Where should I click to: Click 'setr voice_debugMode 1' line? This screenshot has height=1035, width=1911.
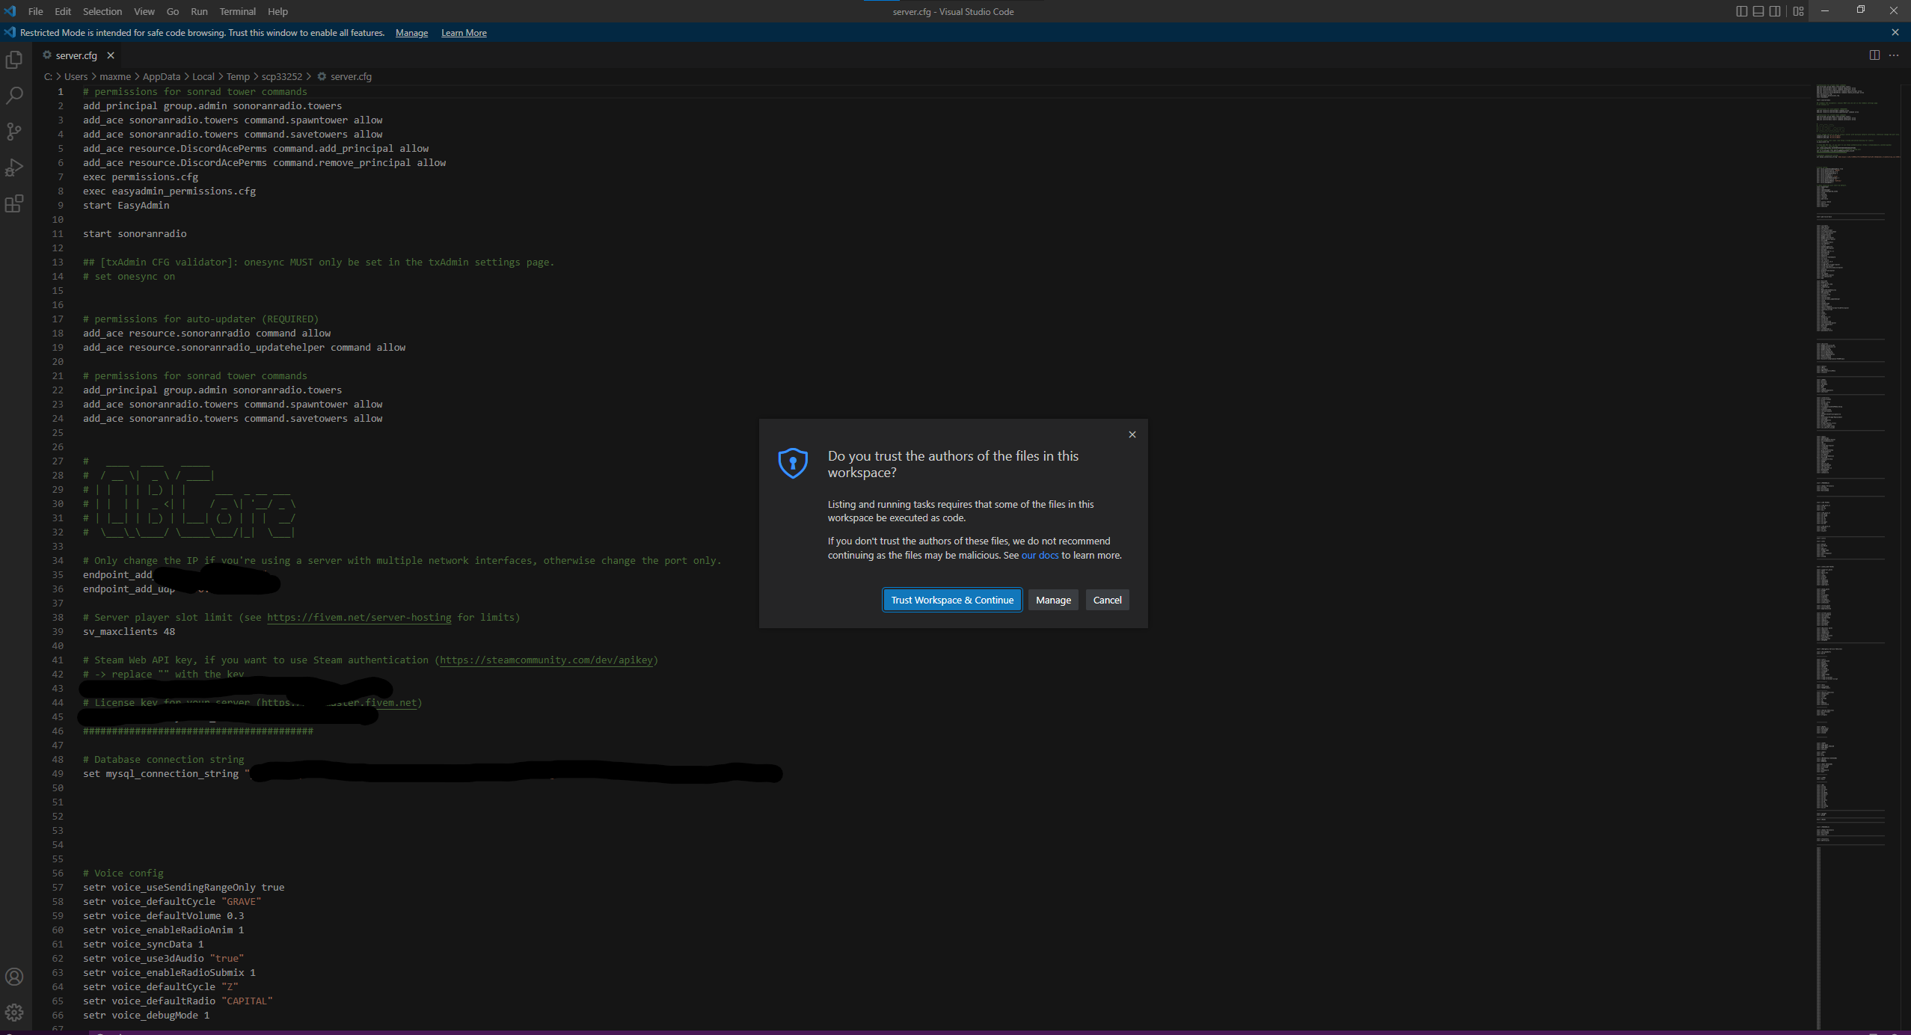click(146, 1015)
